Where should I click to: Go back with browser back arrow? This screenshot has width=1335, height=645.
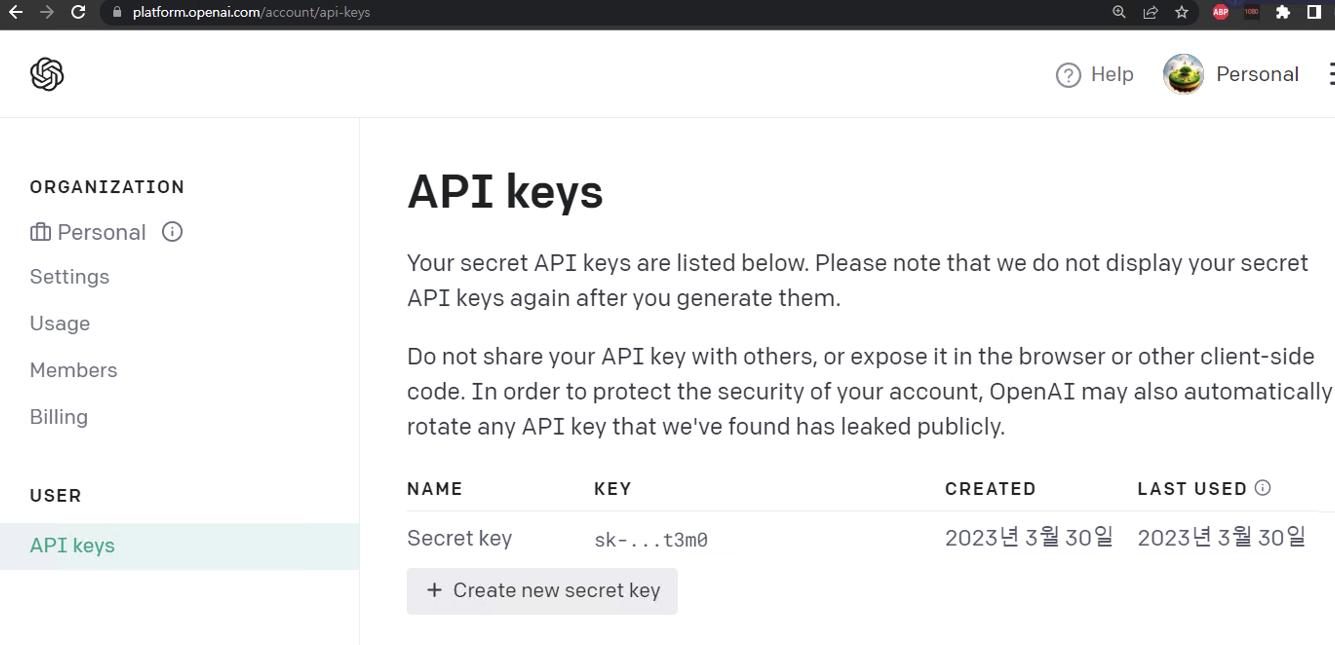coord(16,12)
